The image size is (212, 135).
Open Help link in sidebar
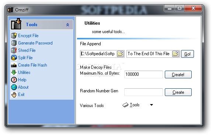click(x=22, y=80)
